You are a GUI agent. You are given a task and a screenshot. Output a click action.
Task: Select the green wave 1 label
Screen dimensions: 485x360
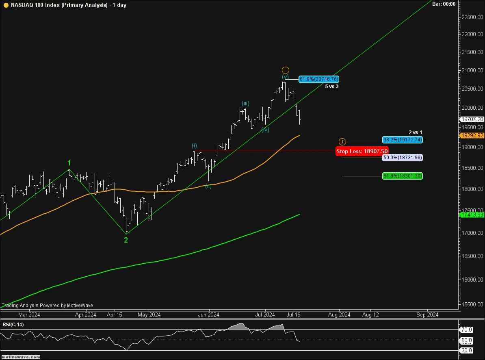click(x=69, y=163)
